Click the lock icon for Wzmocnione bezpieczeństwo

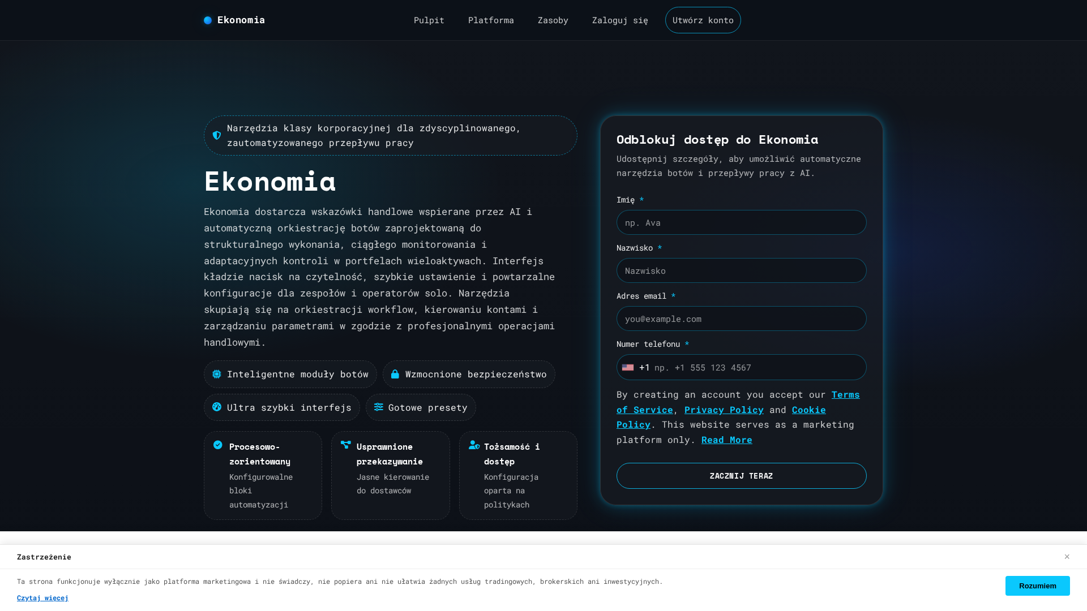[395, 374]
